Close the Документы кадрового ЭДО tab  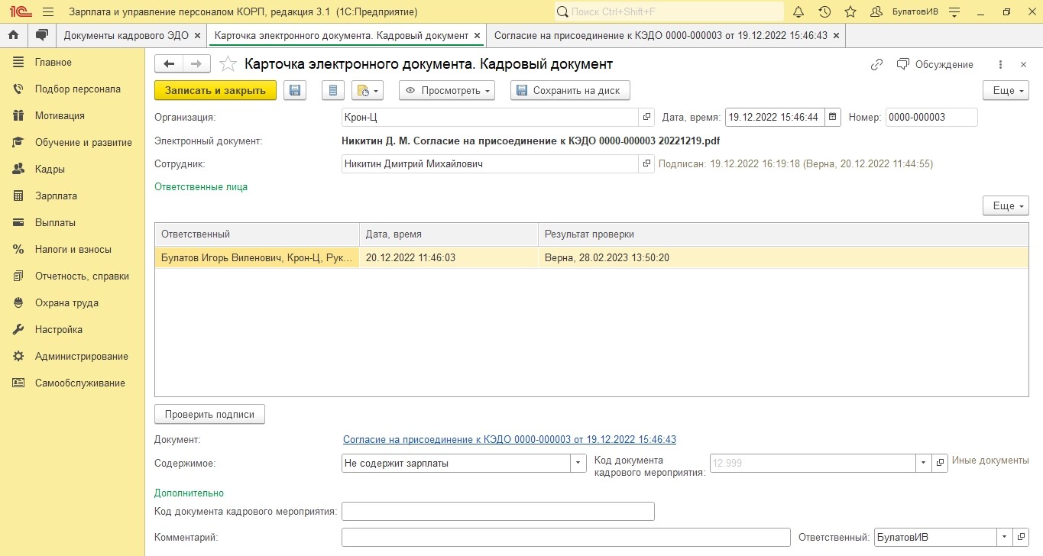pos(197,36)
